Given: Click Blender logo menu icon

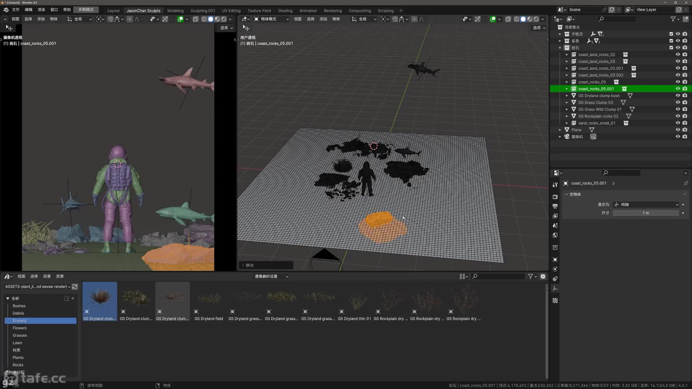Looking at the screenshot, I should [x=6, y=10].
